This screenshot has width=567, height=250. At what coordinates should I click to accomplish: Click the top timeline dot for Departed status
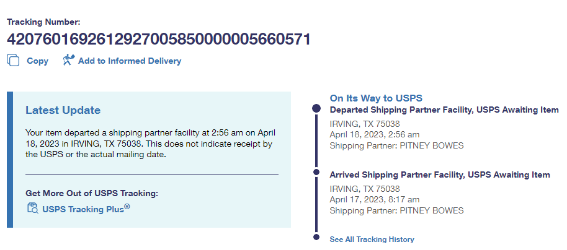click(x=316, y=109)
